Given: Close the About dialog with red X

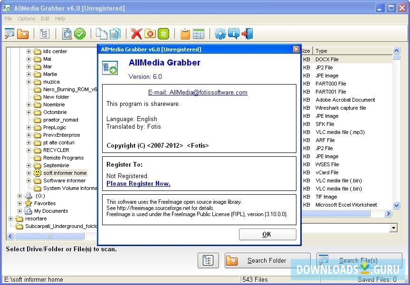Looking at the screenshot, I should pos(296,49).
